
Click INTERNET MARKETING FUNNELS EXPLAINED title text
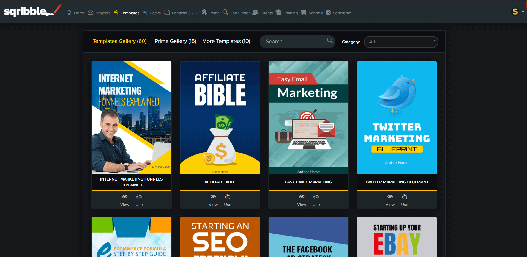click(x=132, y=182)
